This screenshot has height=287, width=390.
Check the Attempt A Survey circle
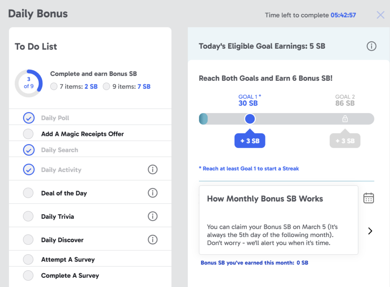tap(28, 260)
